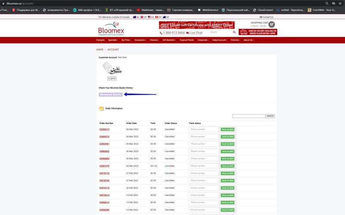Focus the header Search input box
Image resolution: width=345 pixels, height=215 pixels.
220,32
